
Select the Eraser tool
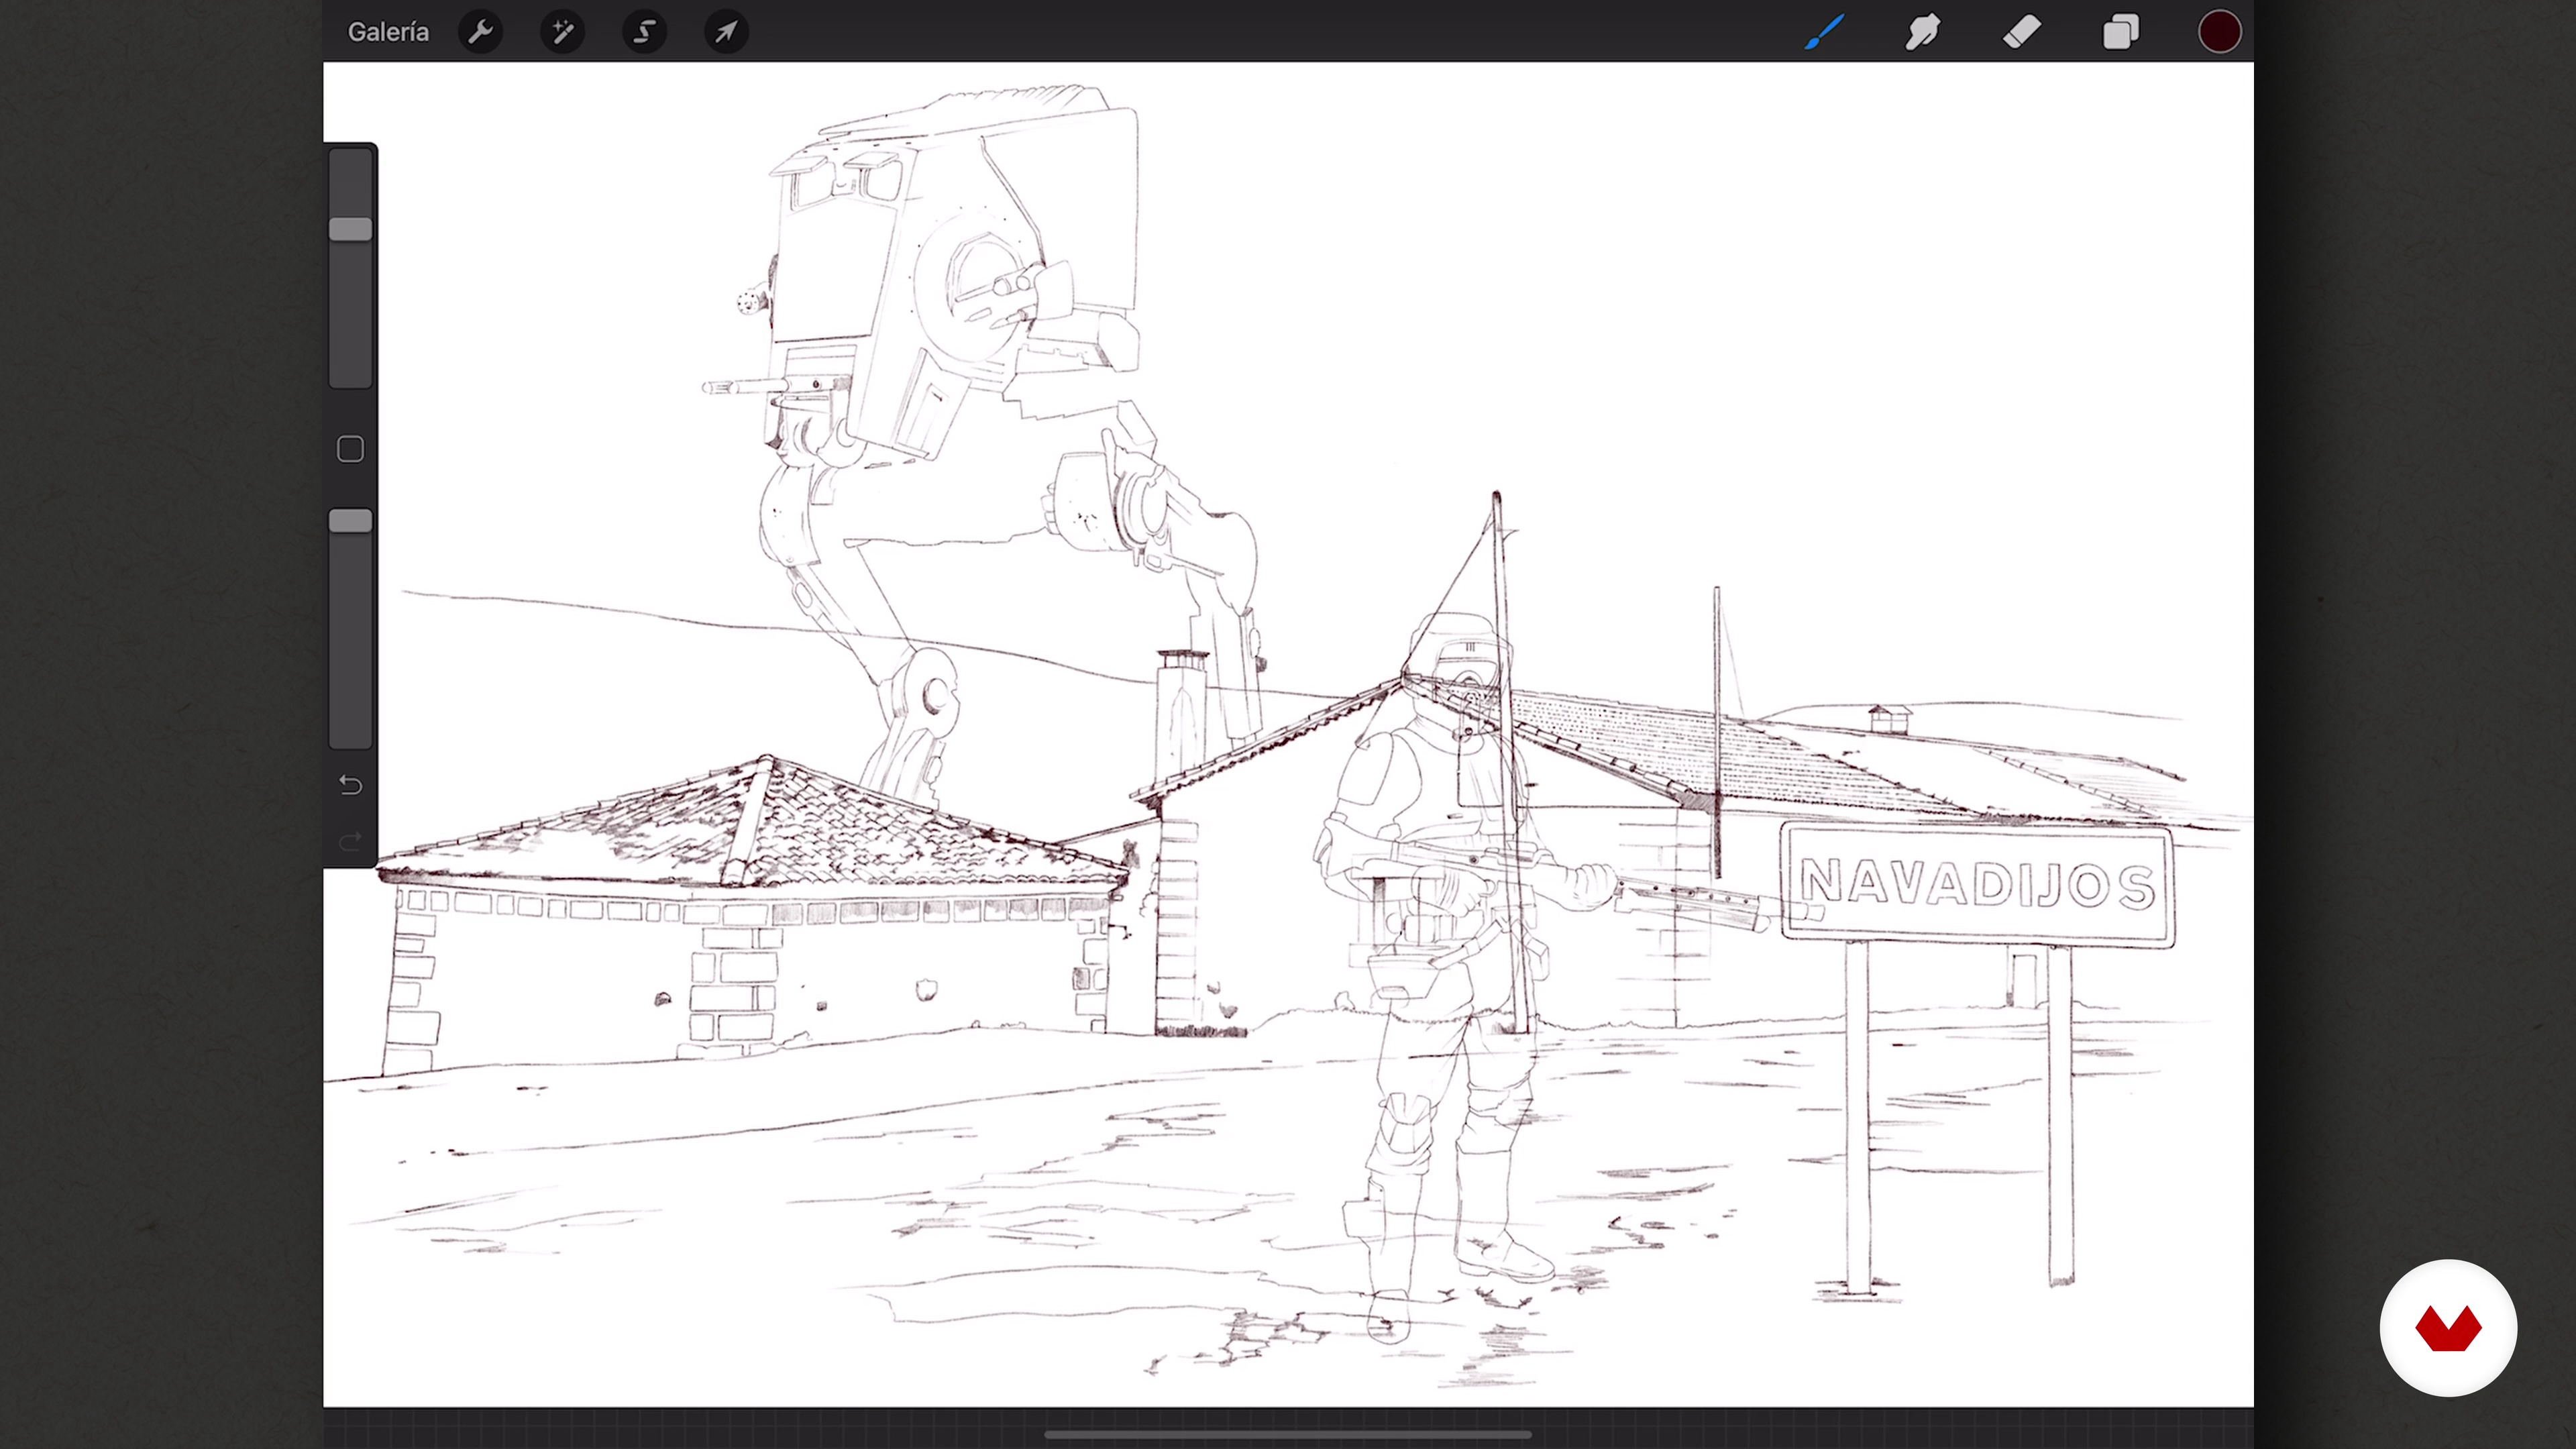tap(2021, 32)
